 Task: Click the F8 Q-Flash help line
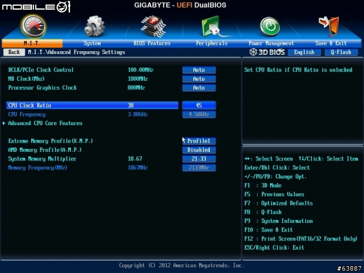tap(263, 212)
